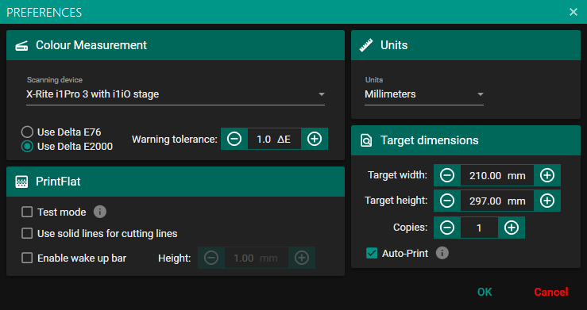This screenshot has height=310, width=587.
Task: Decrease target height with minus button
Action: point(447,201)
